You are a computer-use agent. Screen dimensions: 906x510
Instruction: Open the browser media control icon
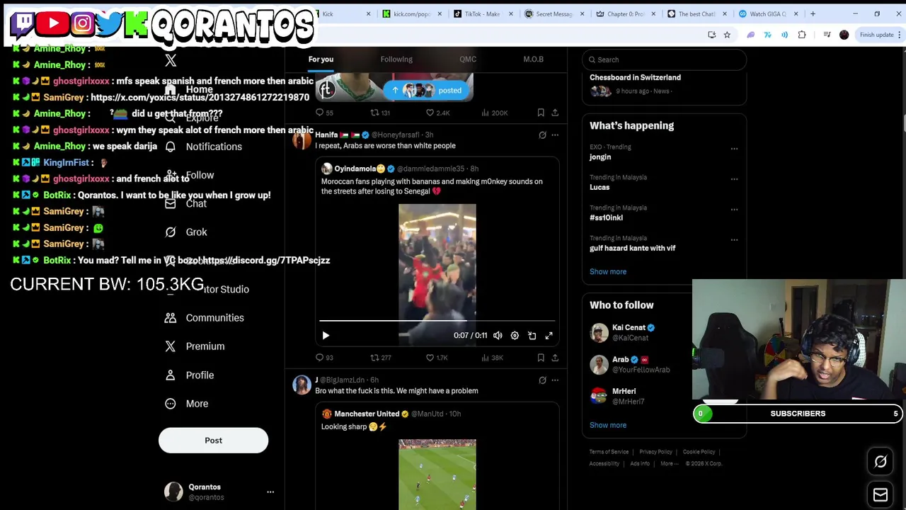tap(827, 35)
